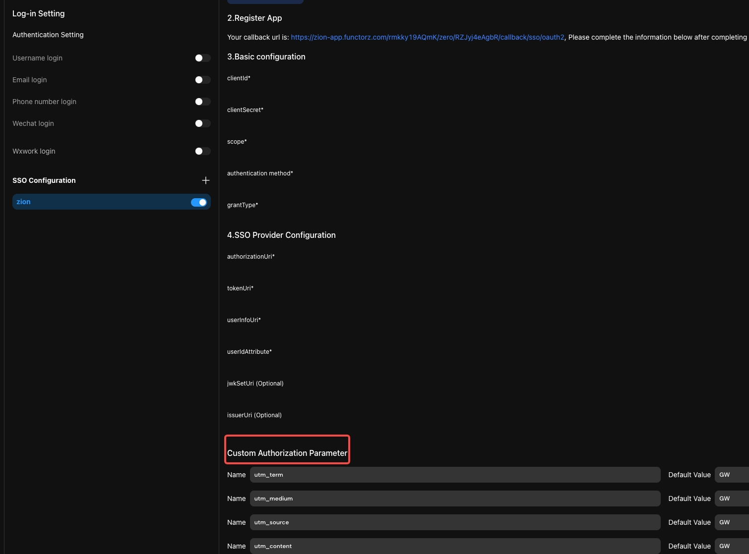
Task: Click the utm_term Name field
Action: (454, 475)
